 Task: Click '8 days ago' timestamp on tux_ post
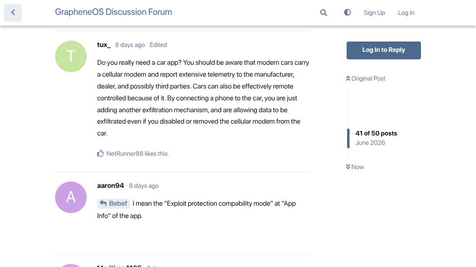click(x=130, y=45)
